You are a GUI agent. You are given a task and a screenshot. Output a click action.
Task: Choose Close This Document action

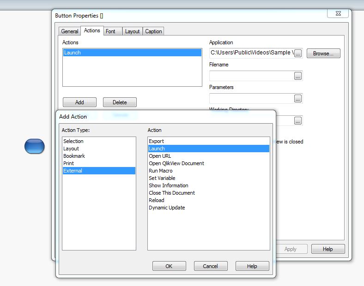208,193
